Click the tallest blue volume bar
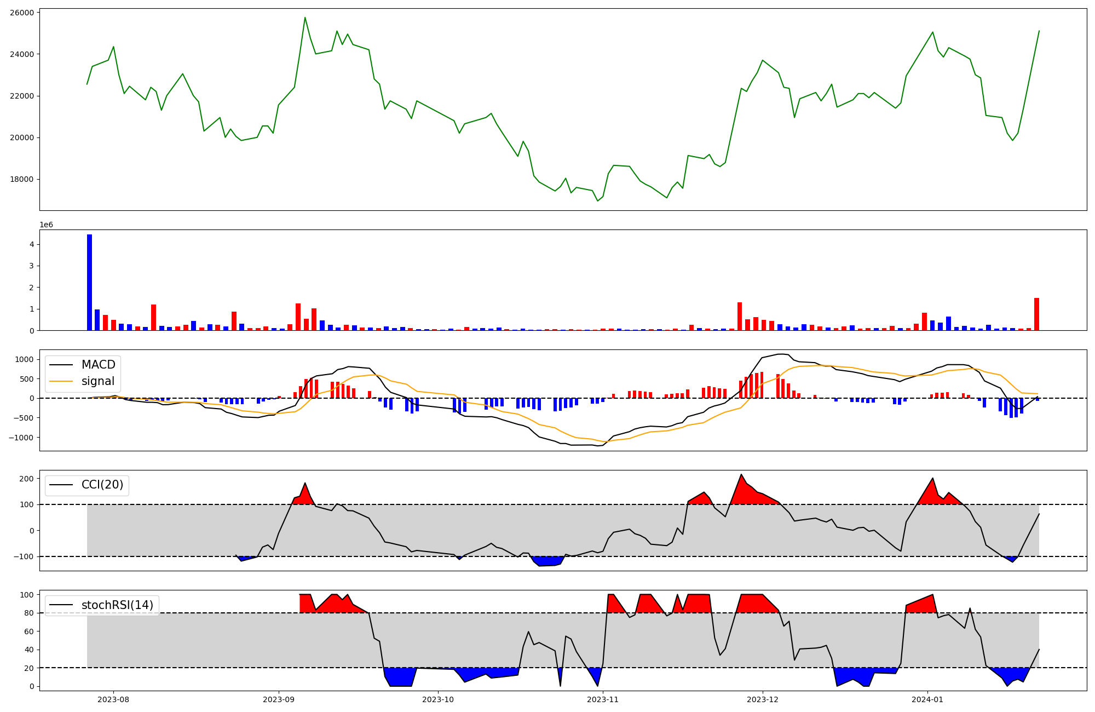 click(89, 282)
